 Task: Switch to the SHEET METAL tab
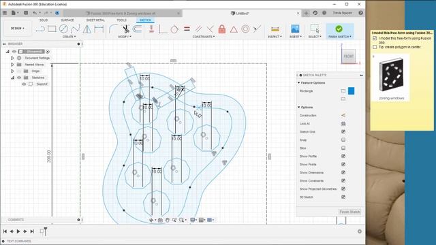click(x=95, y=20)
